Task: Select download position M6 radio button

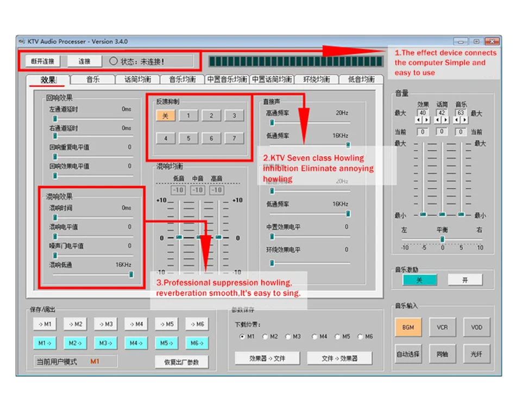Action: tap(360, 336)
